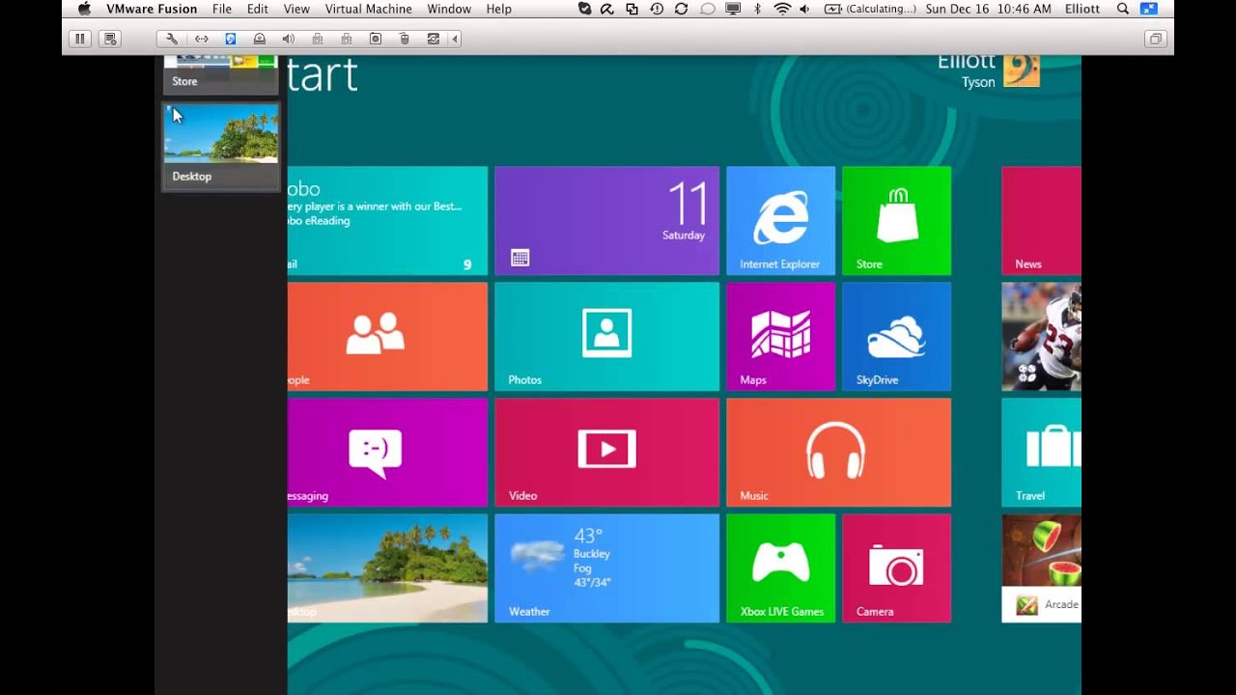Image resolution: width=1236 pixels, height=695 pixels.
Task: Open the Virtual Machine menu
Action: (x=368, y=9)
